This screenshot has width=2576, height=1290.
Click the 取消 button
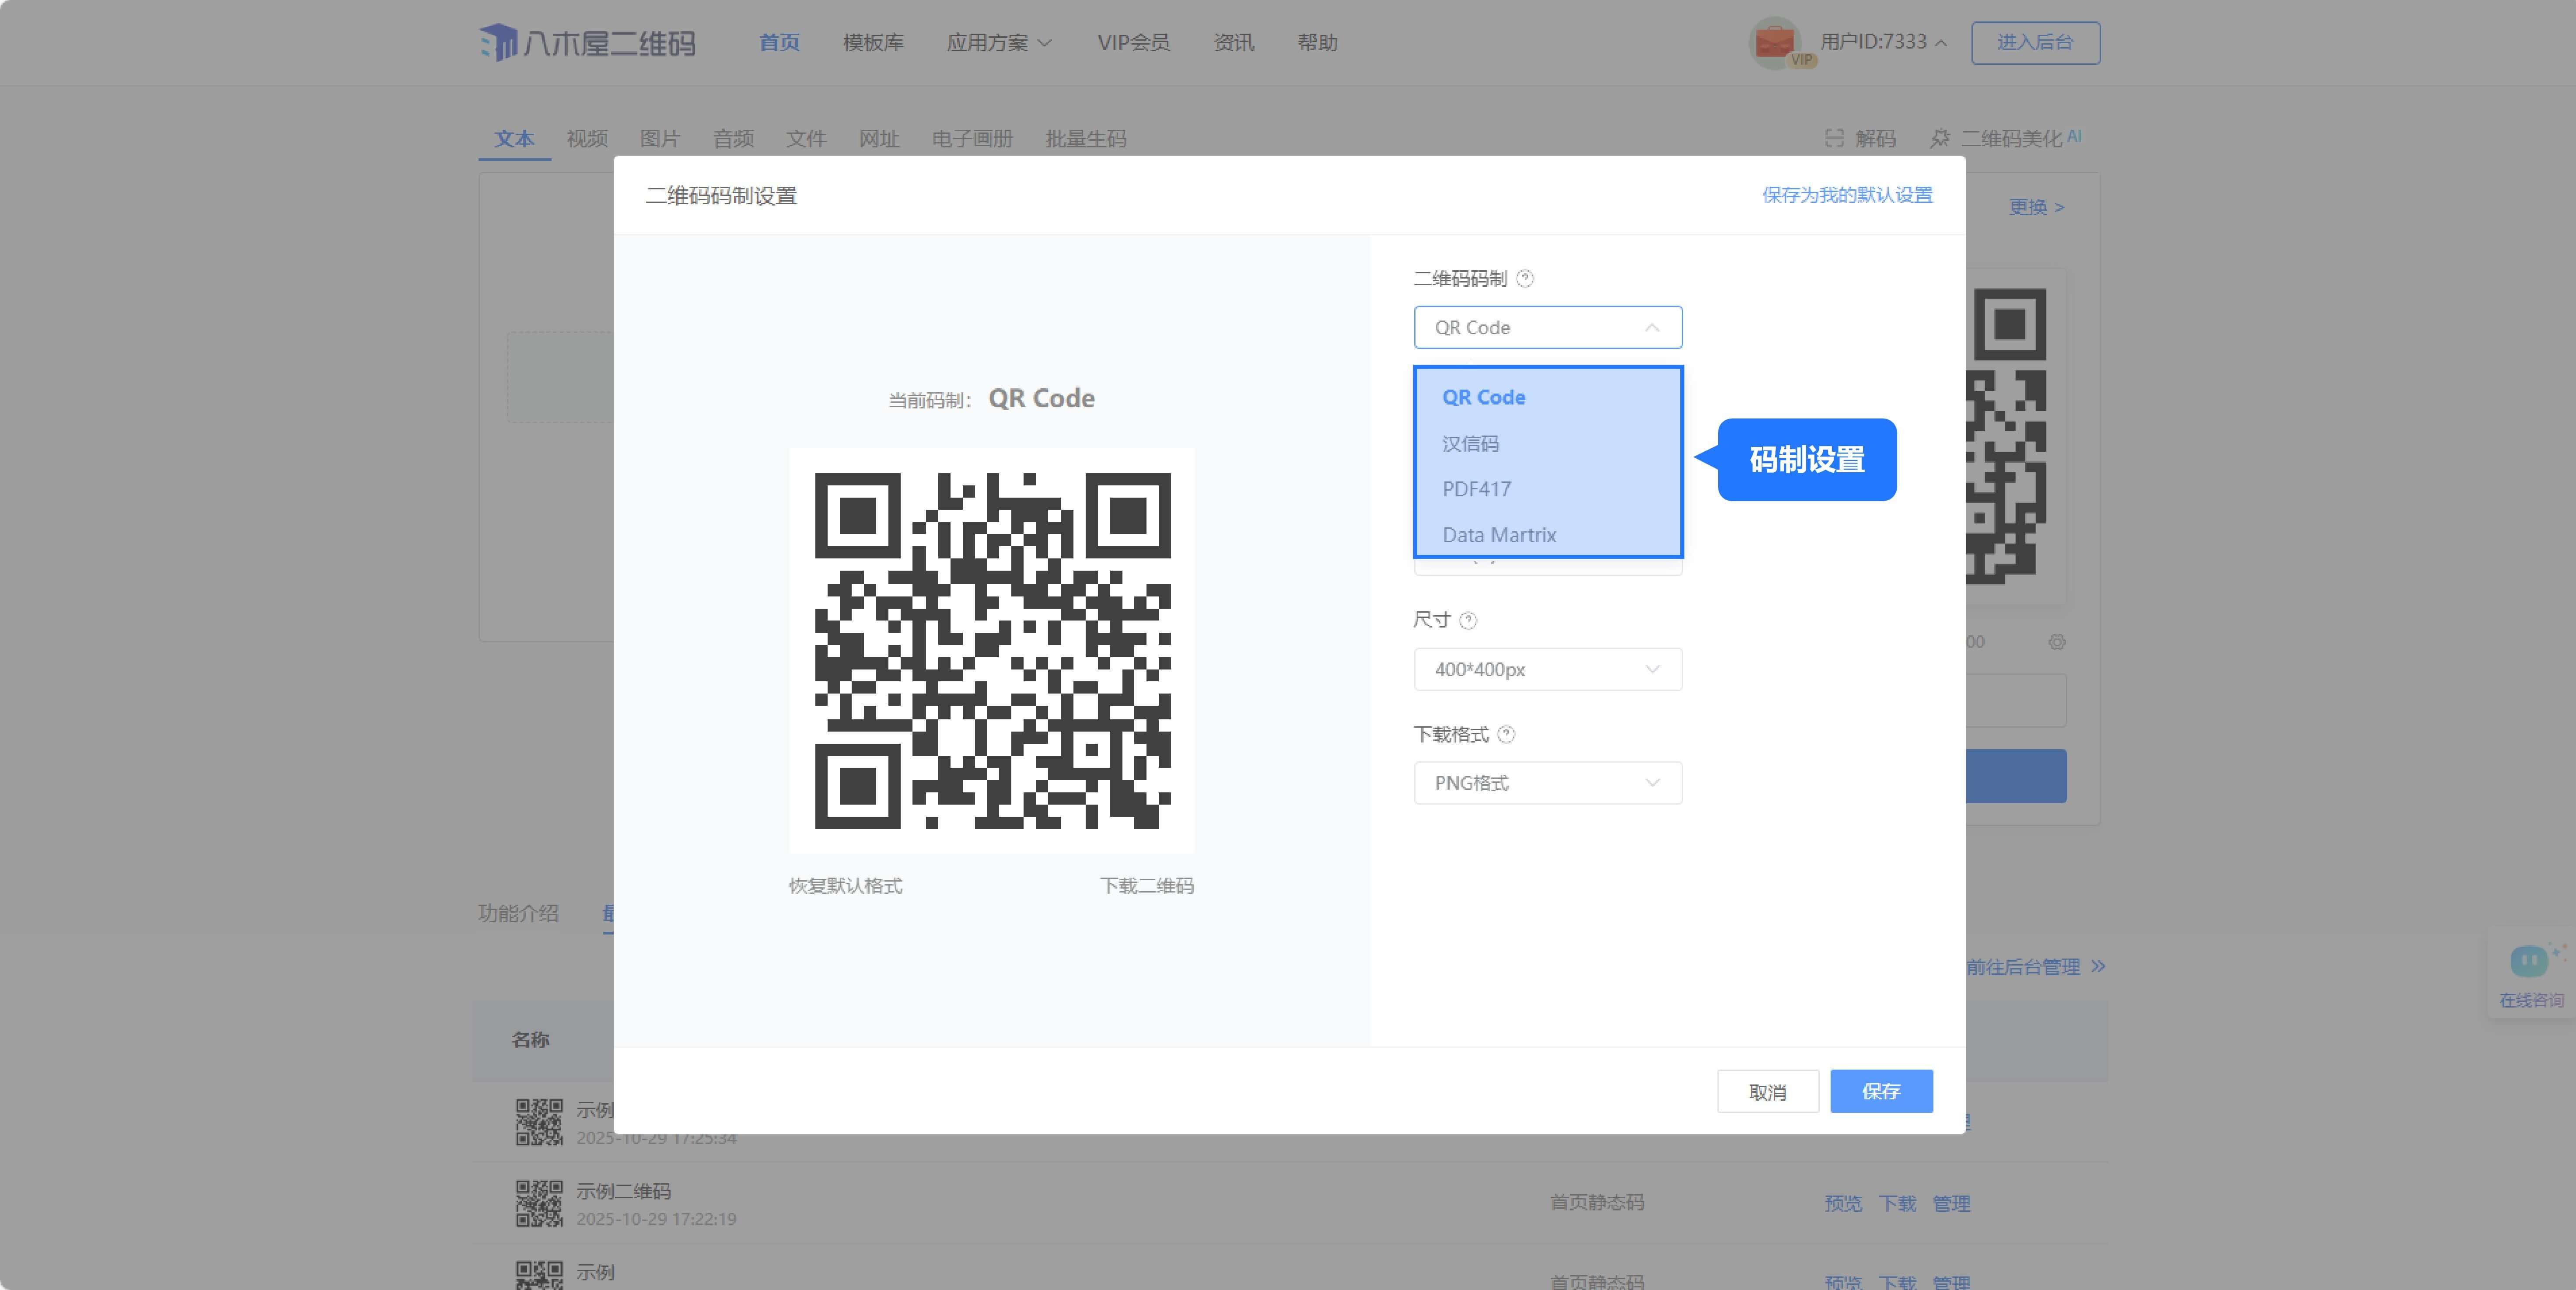(x=1767, y=1092)
